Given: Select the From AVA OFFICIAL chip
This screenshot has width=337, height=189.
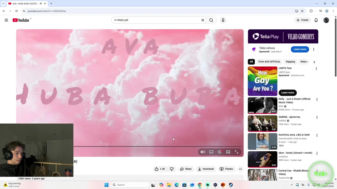Looking at the screenshot, I should click(x=269, y=62).
